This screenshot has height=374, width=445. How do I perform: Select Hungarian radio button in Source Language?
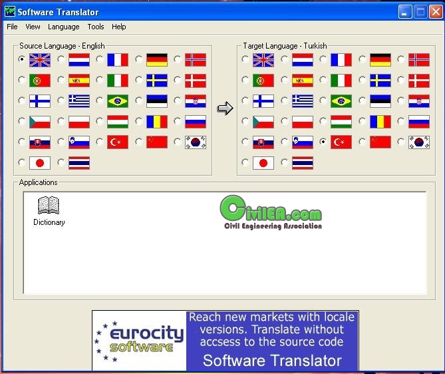tap(100, 121)
